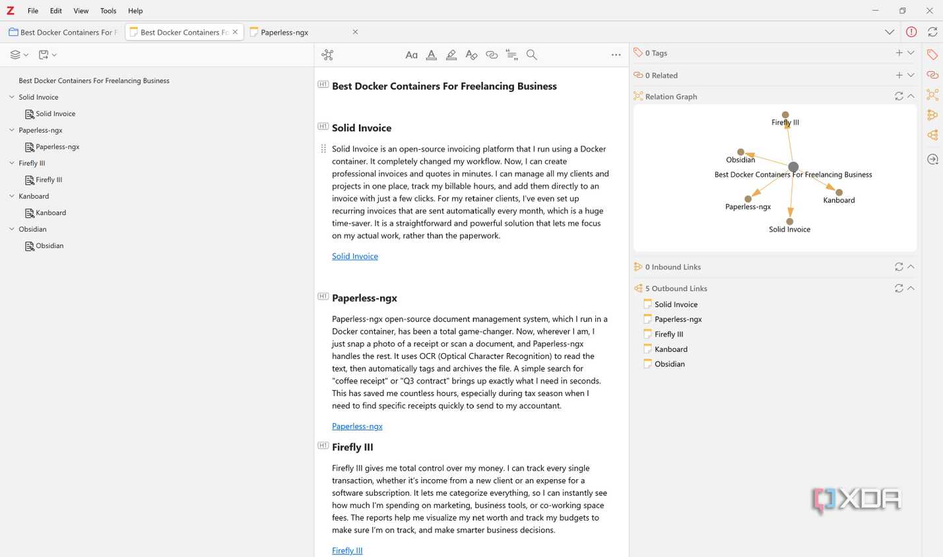Open the Tools menu
The width and height of the screenshot is (943, 557).
tap(108, 11)
